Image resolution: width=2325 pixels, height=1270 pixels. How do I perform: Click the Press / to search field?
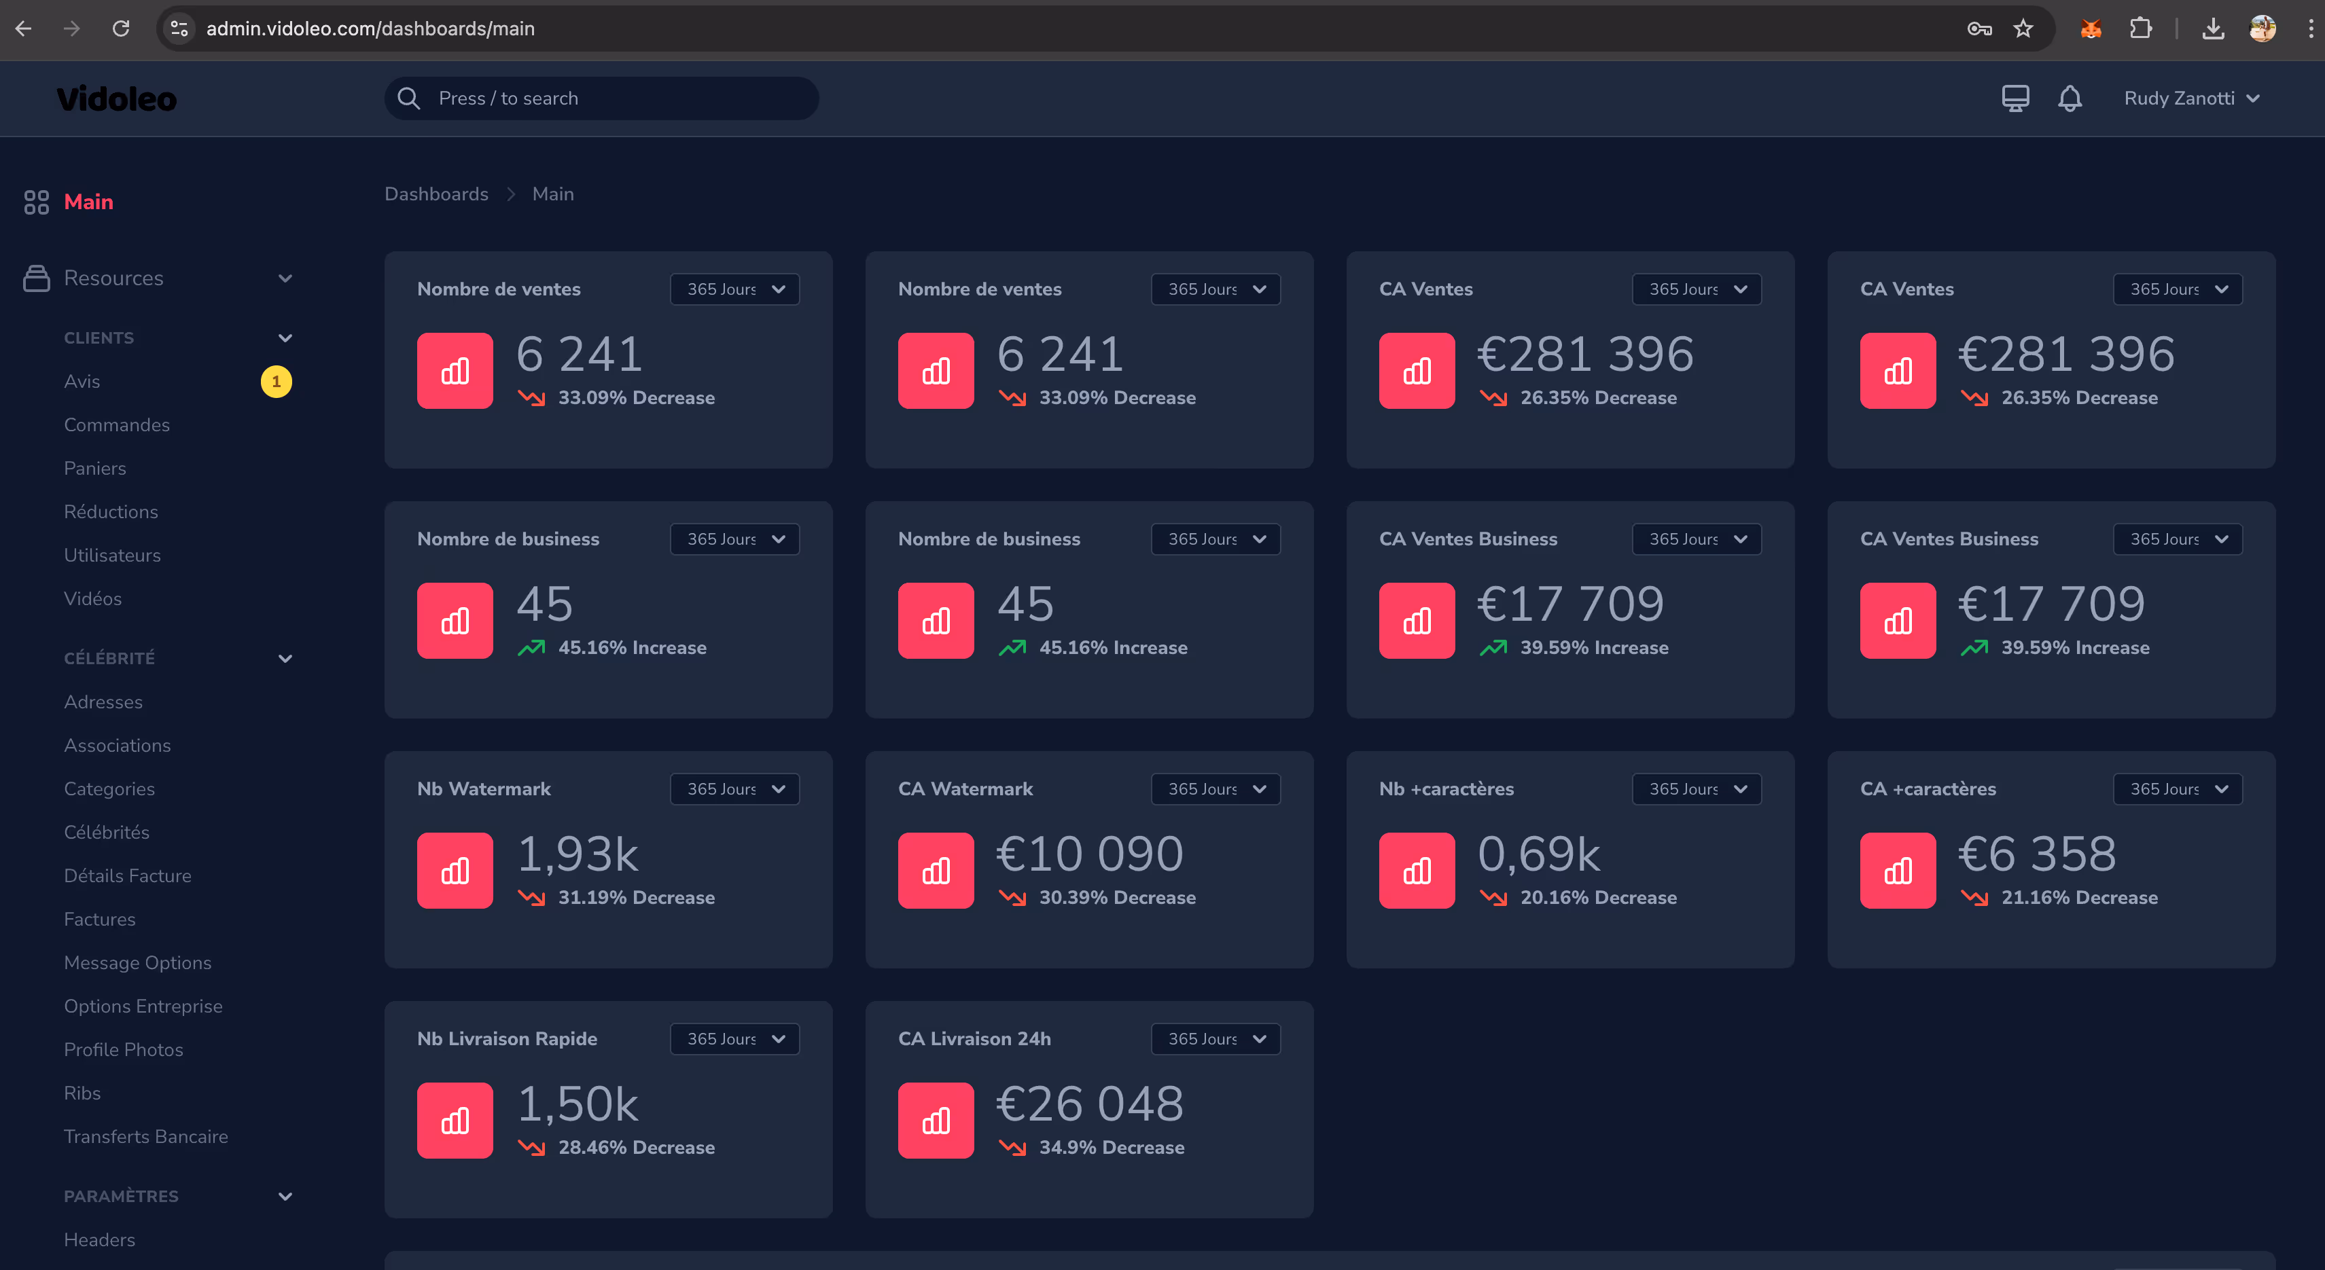tap(601, 98)
